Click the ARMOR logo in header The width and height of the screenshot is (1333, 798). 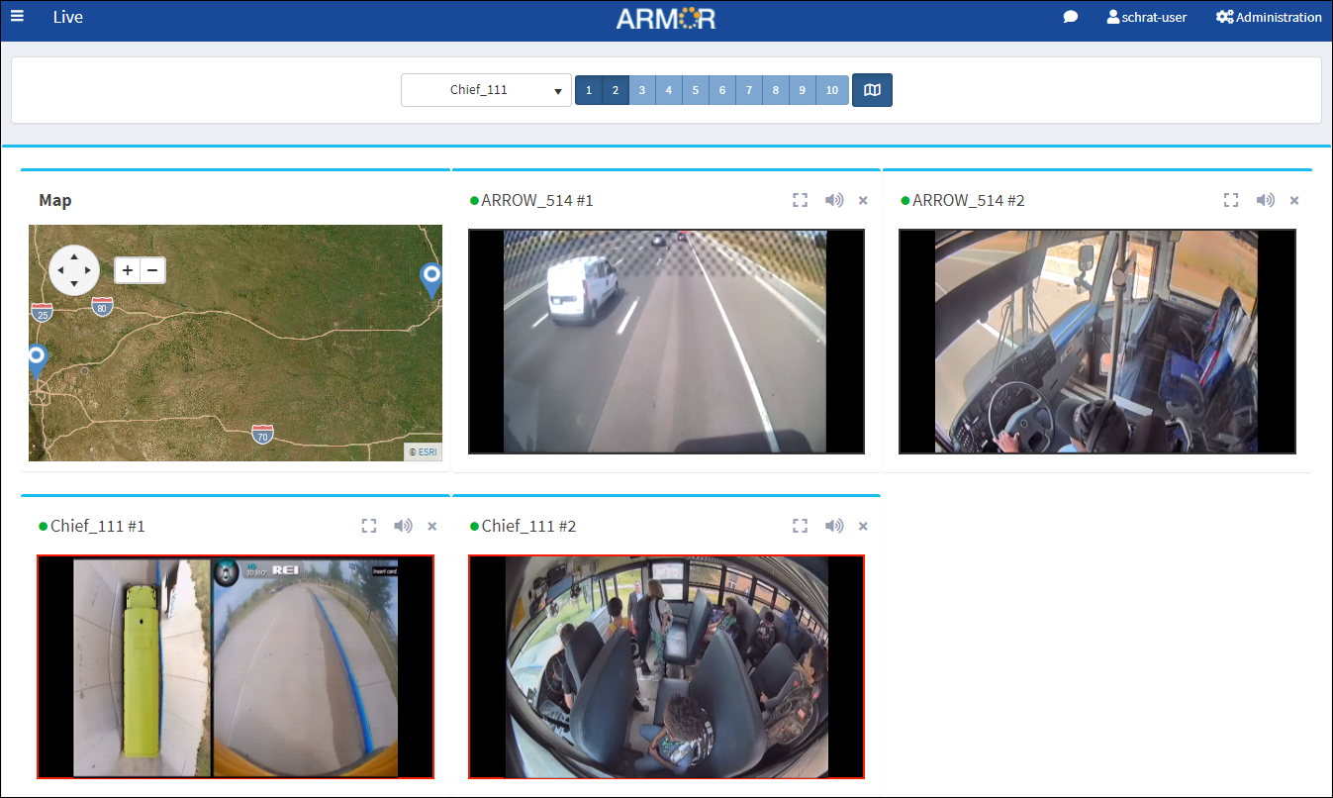pyautogui.click(x=665, y=18)
